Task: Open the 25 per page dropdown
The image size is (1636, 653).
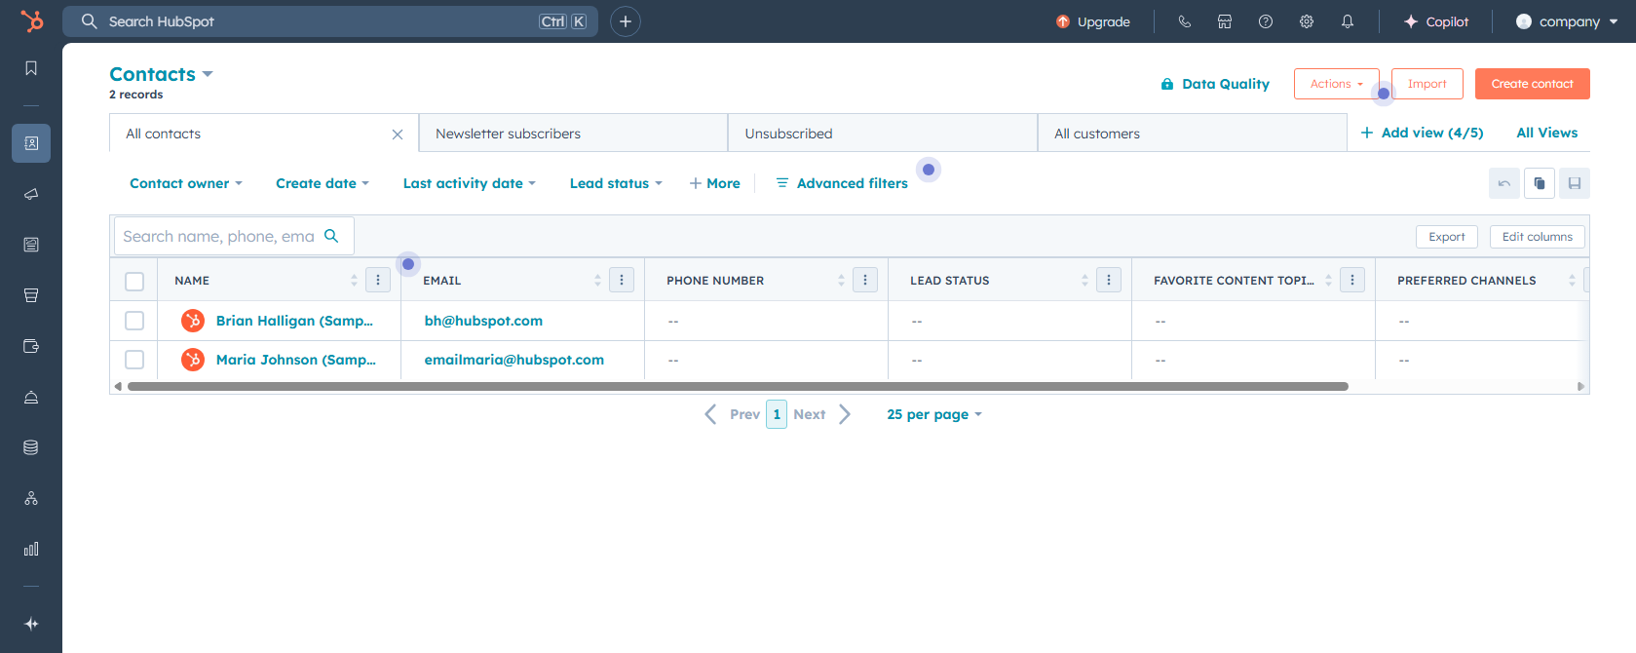Action: tap(934, 414)
